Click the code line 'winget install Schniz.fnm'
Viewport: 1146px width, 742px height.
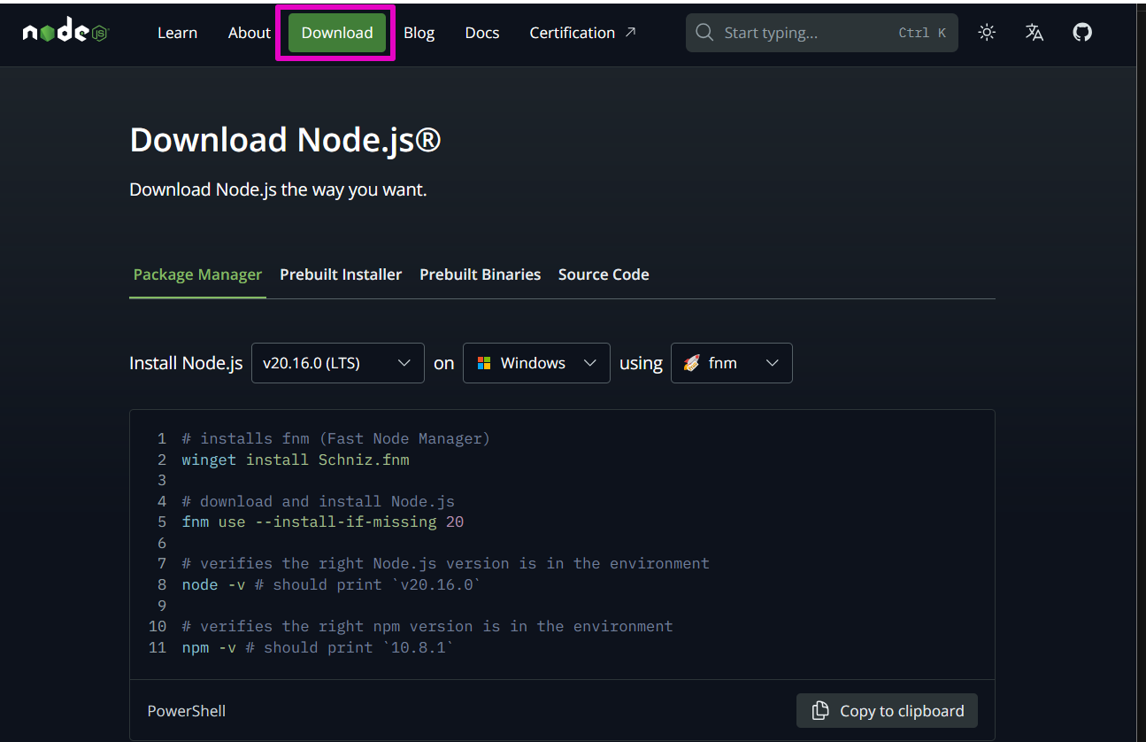click(x=296, y=460)
